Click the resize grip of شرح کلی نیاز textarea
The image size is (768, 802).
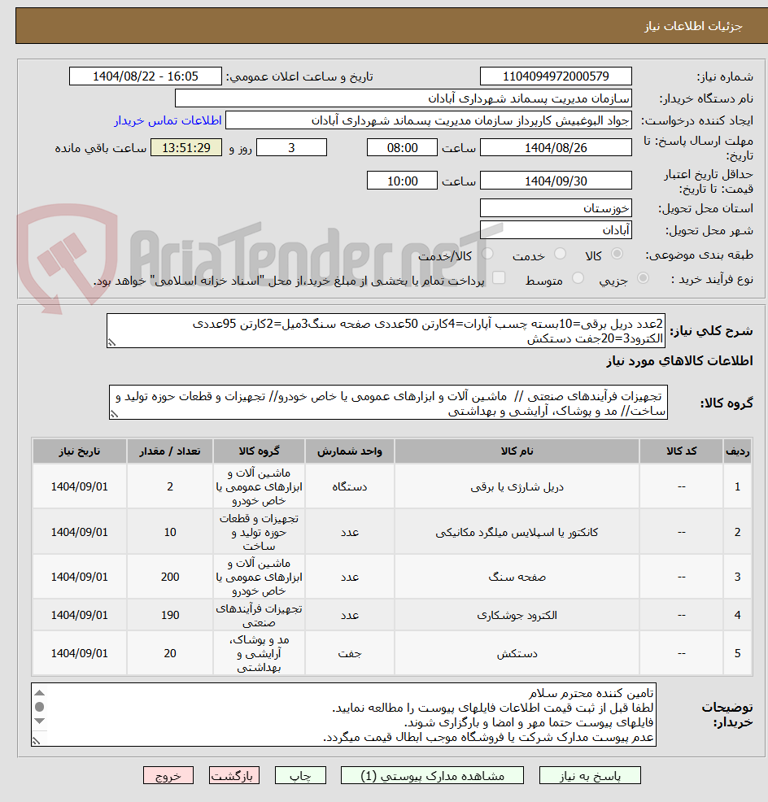click(x=112, y=342)
